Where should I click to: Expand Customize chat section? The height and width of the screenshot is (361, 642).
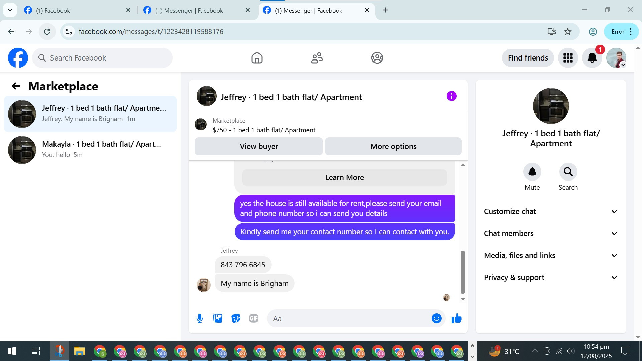click(x=551, y=211)
